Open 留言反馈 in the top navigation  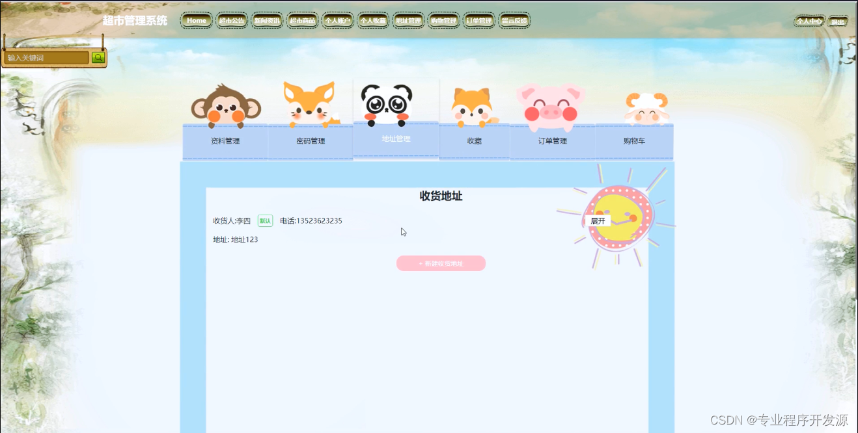[514, 21]
